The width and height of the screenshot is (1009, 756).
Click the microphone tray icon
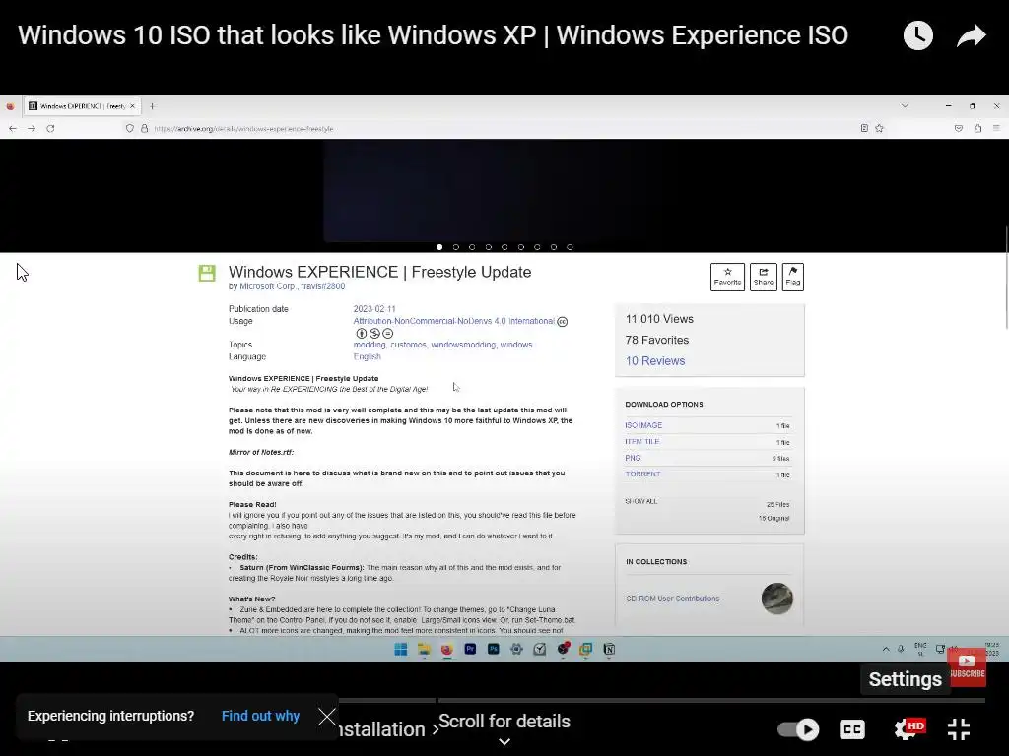click(x=901, y=650)
